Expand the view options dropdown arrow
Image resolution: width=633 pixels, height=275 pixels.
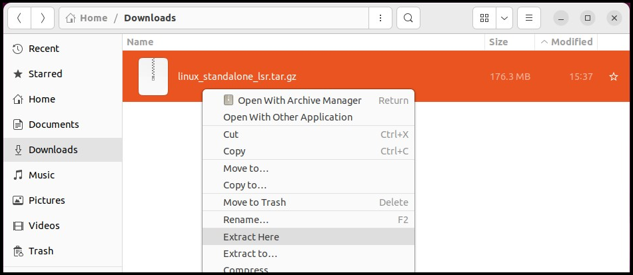(x=504, y=18)
